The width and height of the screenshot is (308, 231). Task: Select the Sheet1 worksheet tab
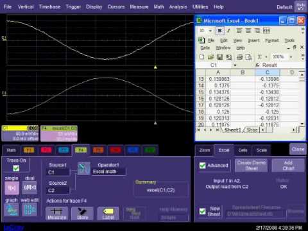point(232,130)
